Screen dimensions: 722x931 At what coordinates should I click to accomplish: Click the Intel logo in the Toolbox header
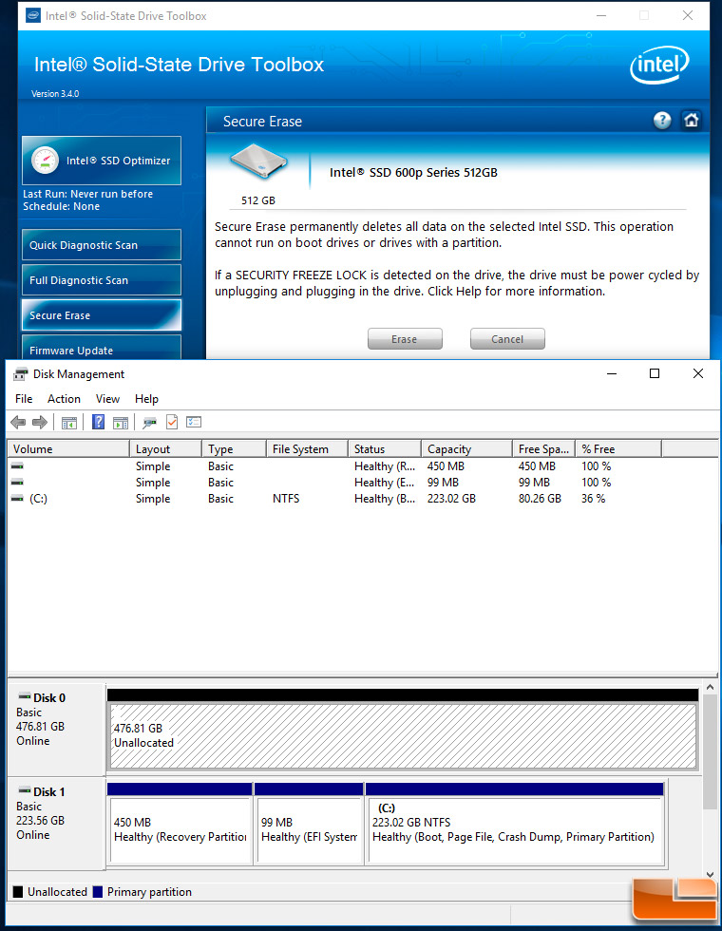point(659,65)
